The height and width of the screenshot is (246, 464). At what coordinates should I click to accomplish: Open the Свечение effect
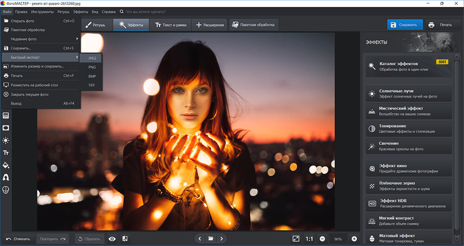pos(409,146)
